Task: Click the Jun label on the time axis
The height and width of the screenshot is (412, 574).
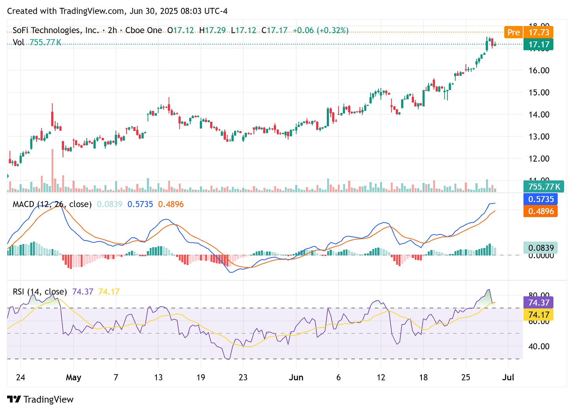Action: pyautogui.click(x=296, y=377)
